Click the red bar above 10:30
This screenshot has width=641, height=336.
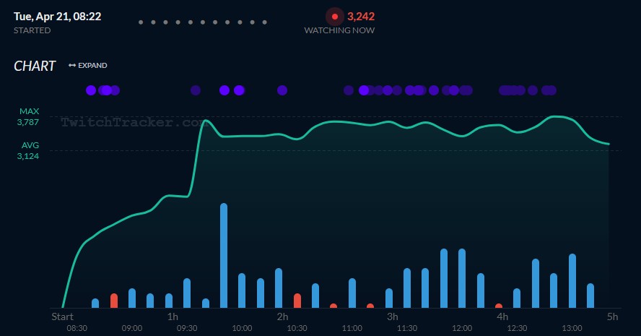(x=297, y=301)
